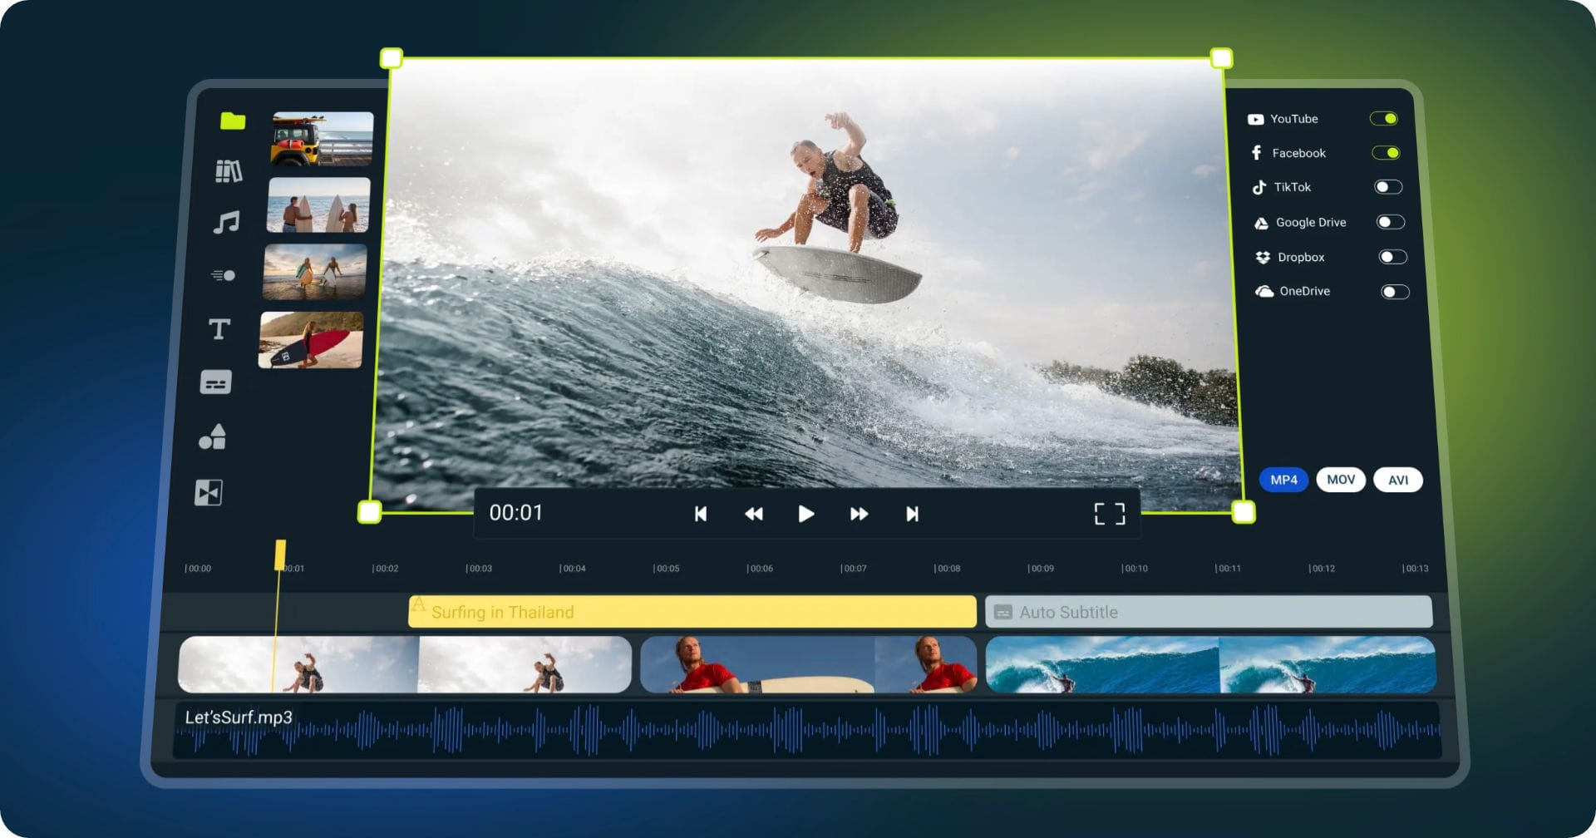The height and width of the screenshot is (838, 1596).
Task: Enable the TikTok export toggle
Action: (1387, 187)
